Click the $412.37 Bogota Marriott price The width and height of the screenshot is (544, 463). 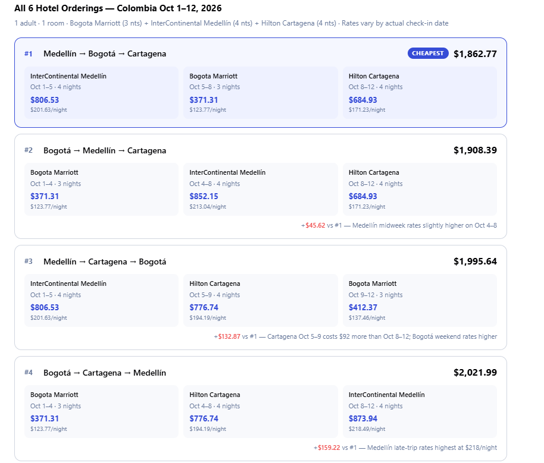[x=362, y=307]
